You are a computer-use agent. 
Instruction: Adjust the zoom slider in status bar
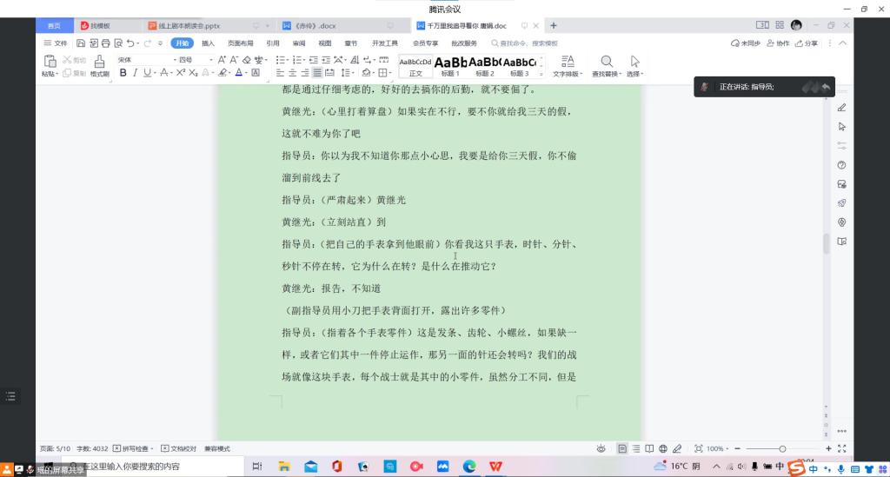click(x=782, y=448)
